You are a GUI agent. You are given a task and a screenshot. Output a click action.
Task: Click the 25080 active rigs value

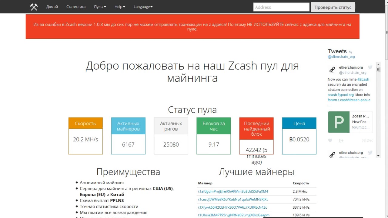171,144
